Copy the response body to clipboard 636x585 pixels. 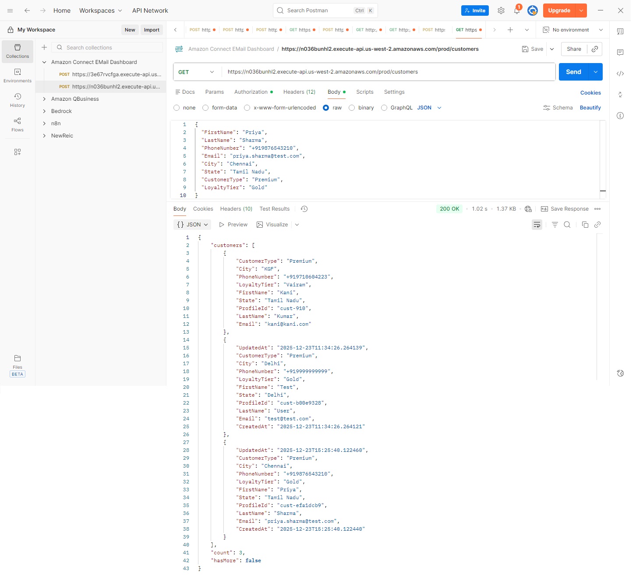tap(585, 225)
